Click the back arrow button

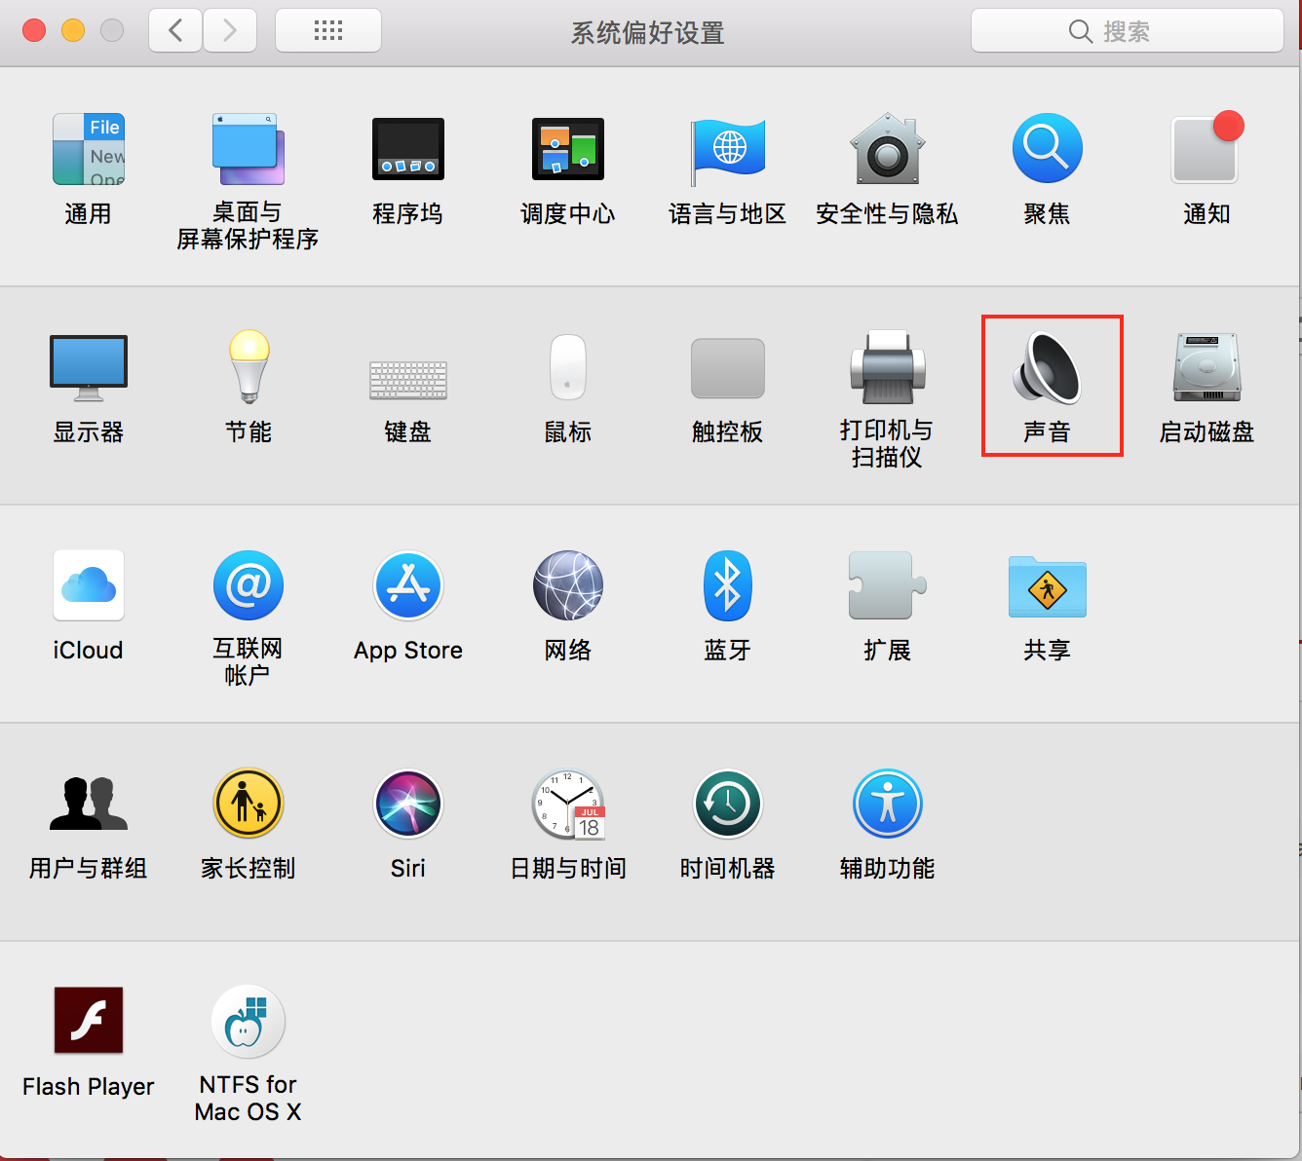click(175, 31)
